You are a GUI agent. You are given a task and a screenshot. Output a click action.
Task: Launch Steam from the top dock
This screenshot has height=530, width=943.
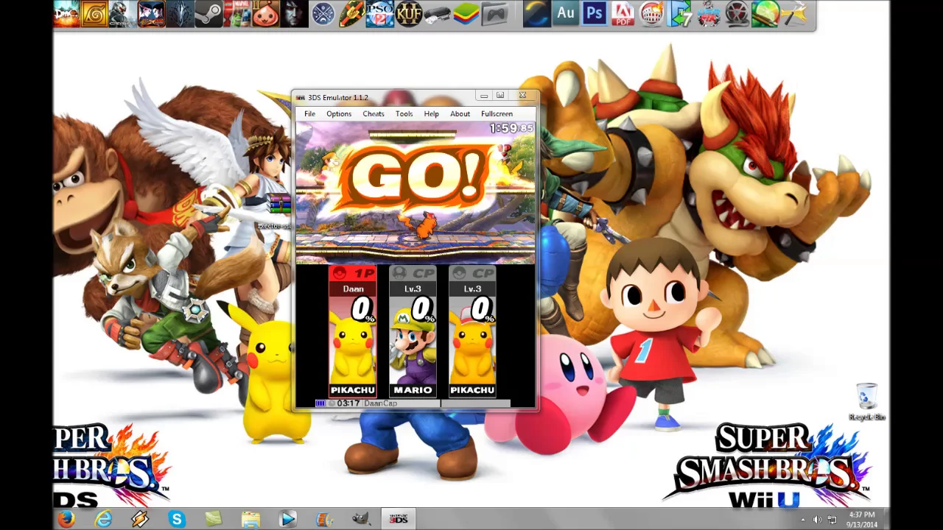pyautogui.click(x=208, y=14)
